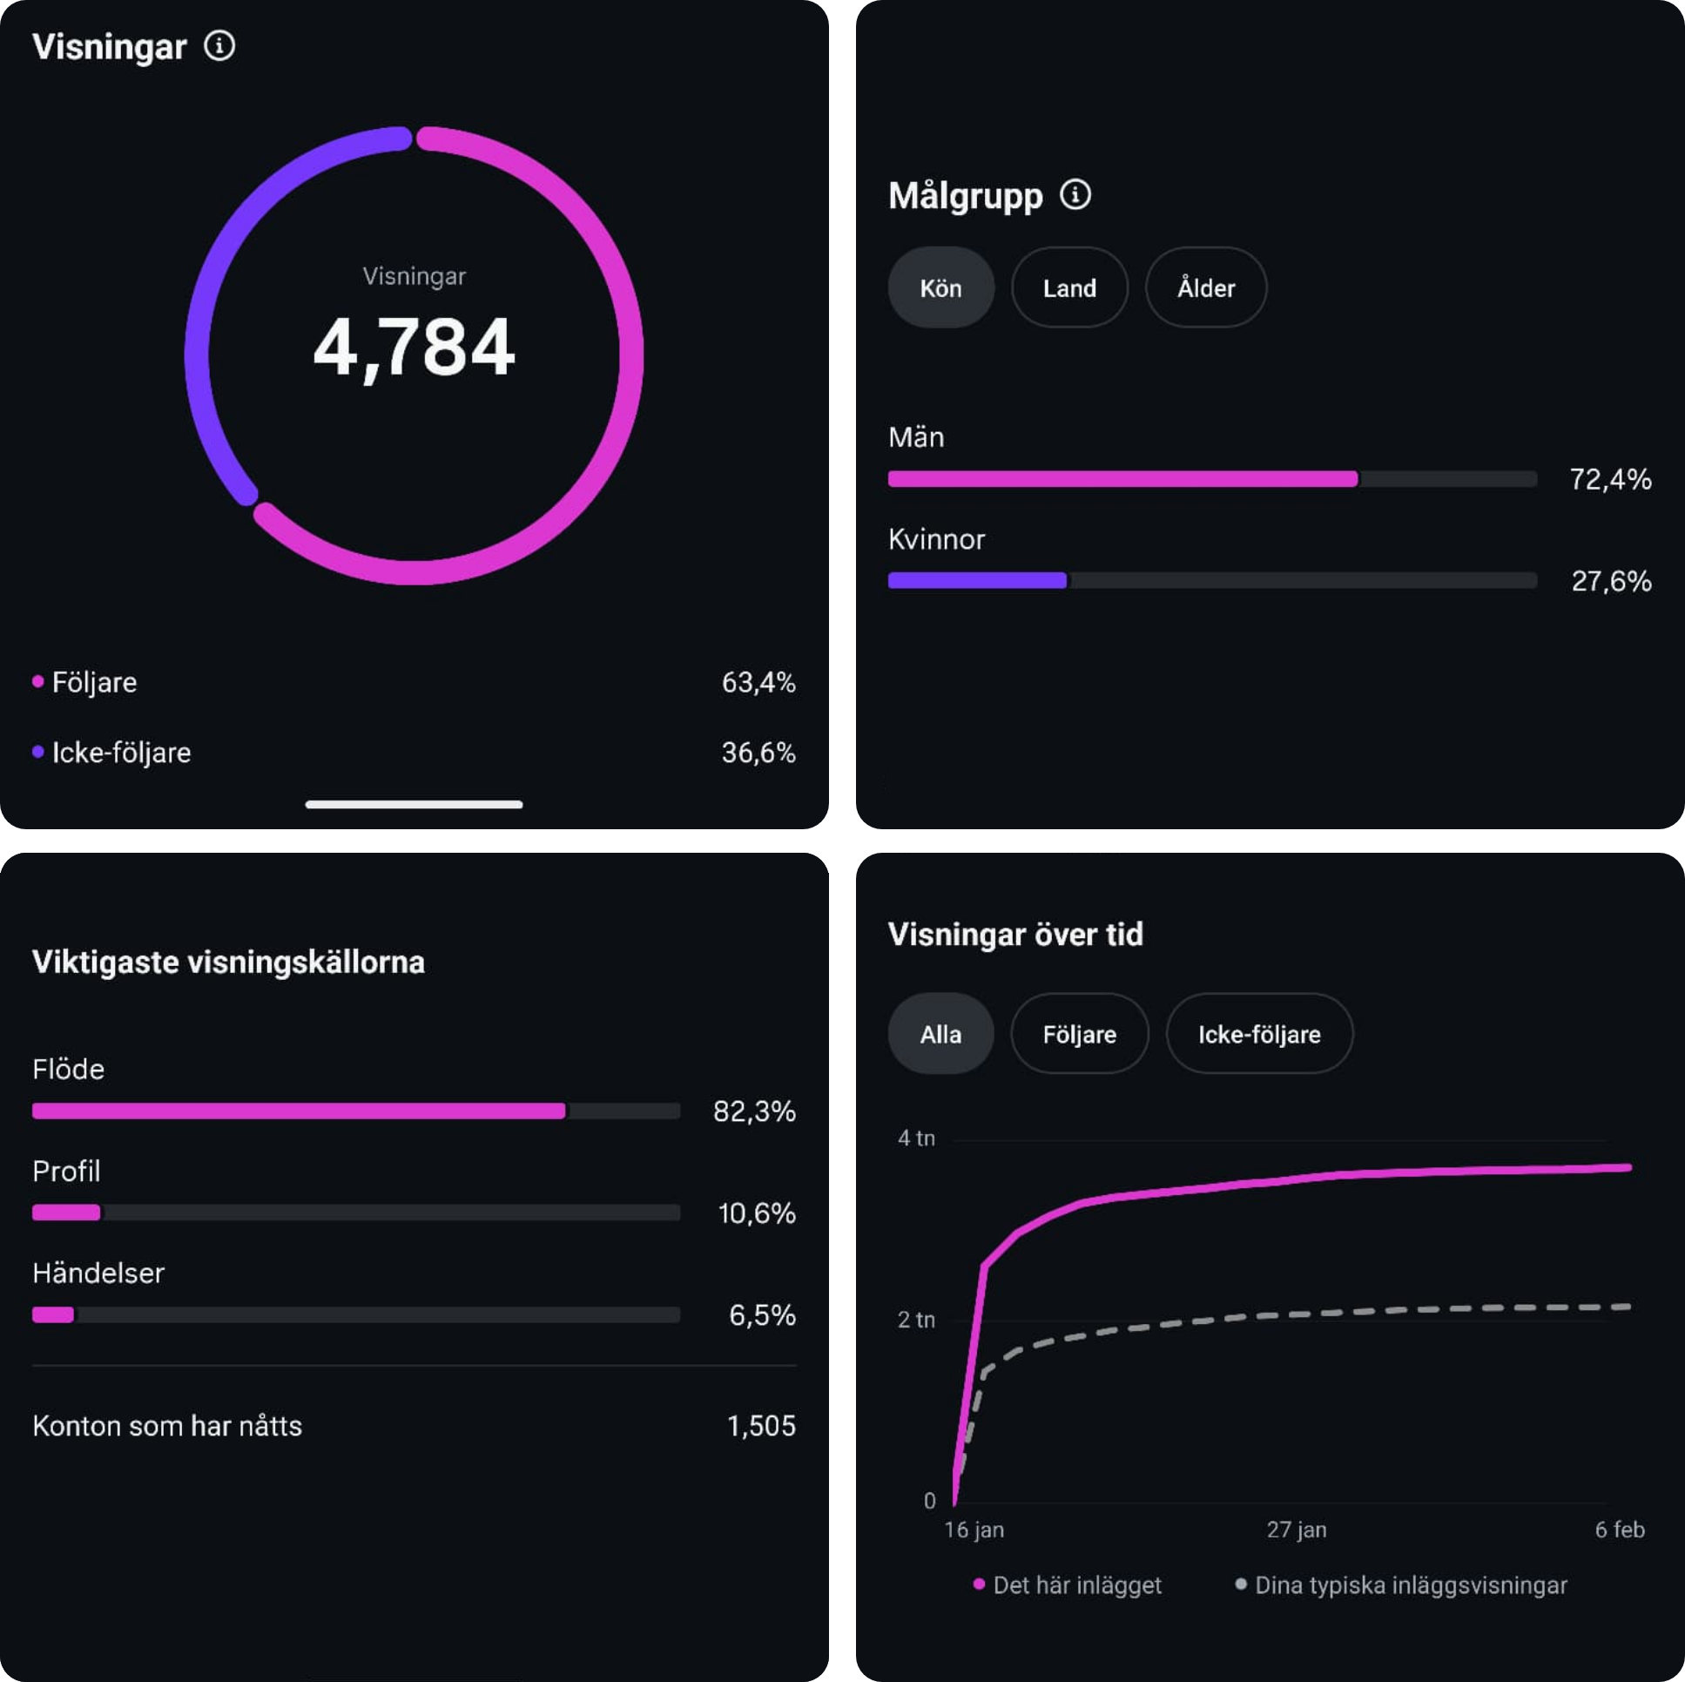Select the Kön audience filter

(940, 288)
